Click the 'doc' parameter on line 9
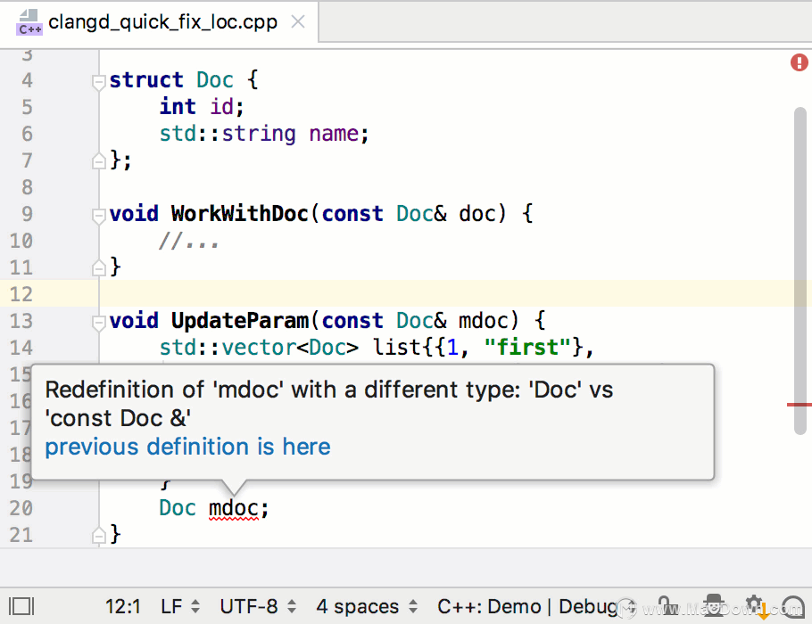 477,214
